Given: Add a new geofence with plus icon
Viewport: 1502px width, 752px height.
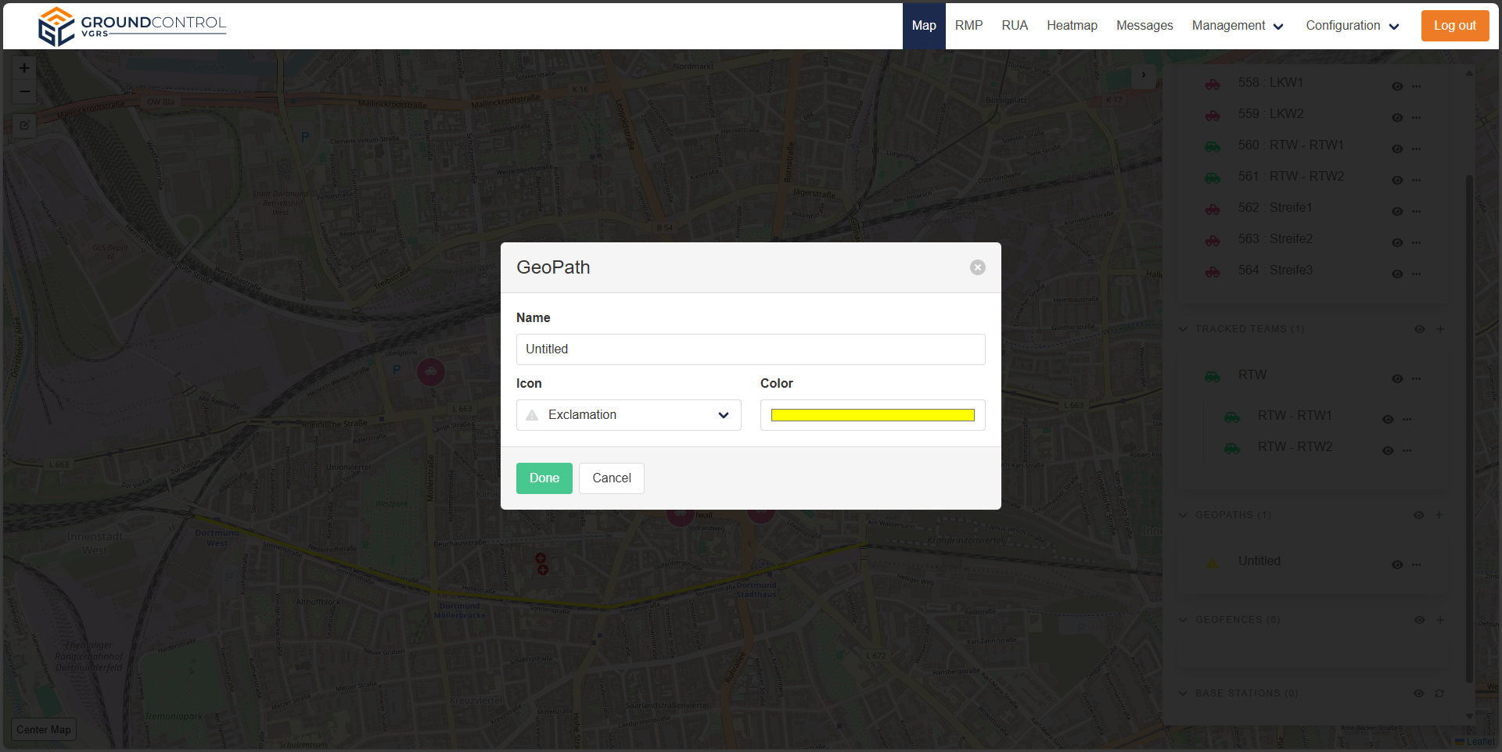Looking at the screenshot, I should pyautogui.click(x=1439, y=620).
